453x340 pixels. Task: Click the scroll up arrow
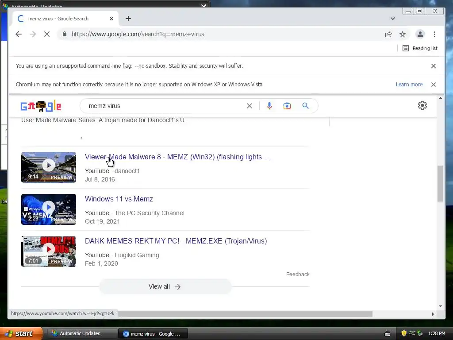[x=440, y=98]
